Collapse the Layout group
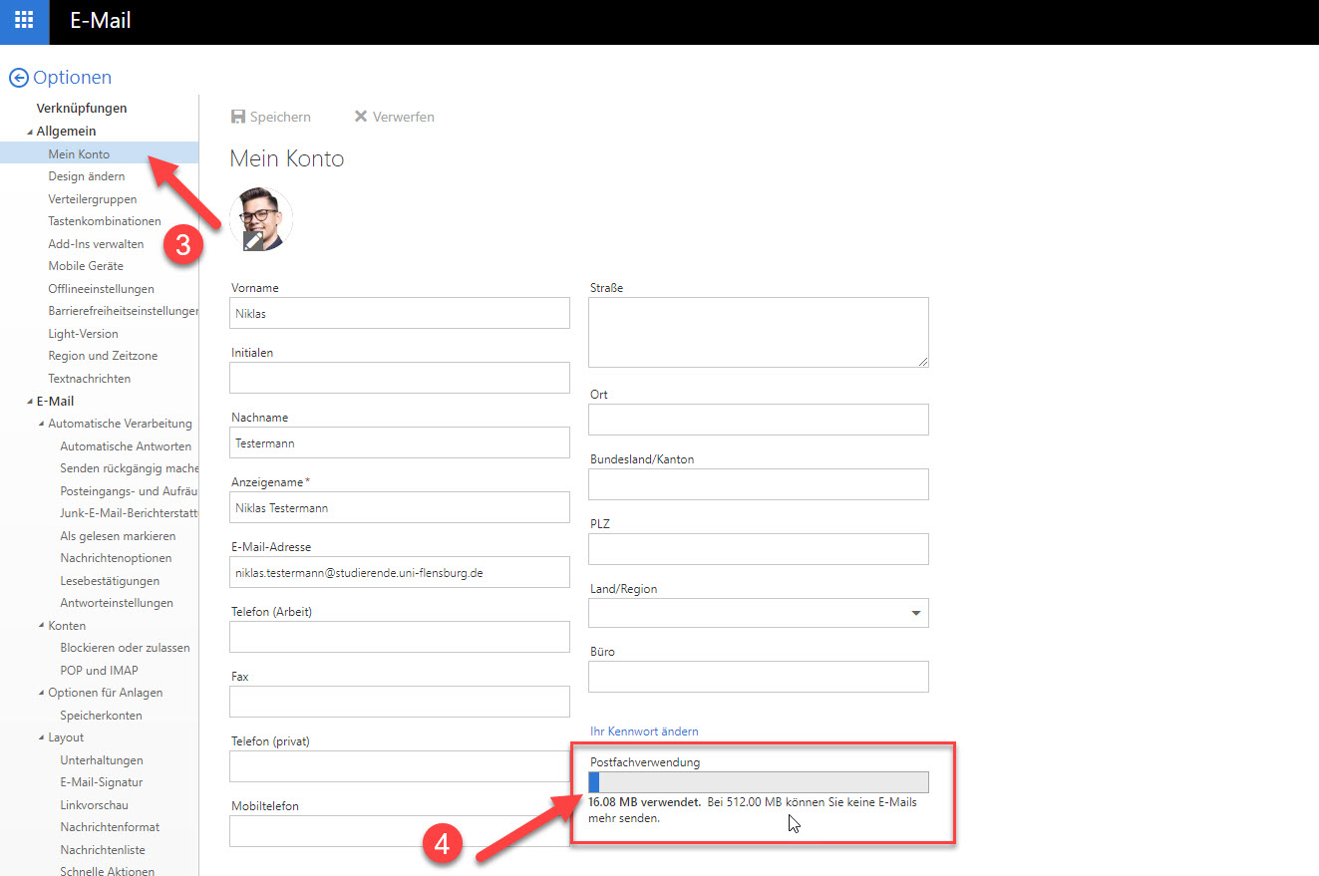1319x876 pixels. 41,738
